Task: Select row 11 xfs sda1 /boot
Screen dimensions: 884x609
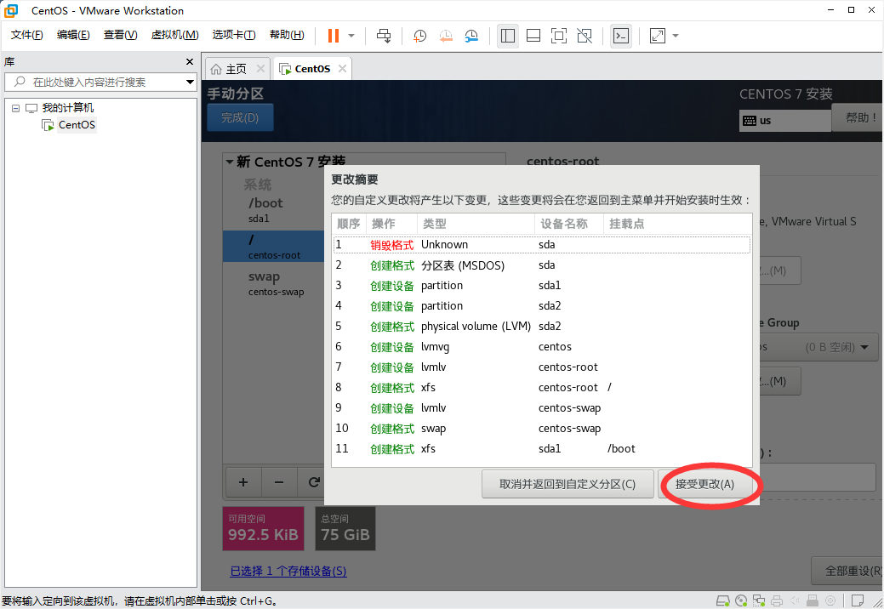Action: click(542, 449)
